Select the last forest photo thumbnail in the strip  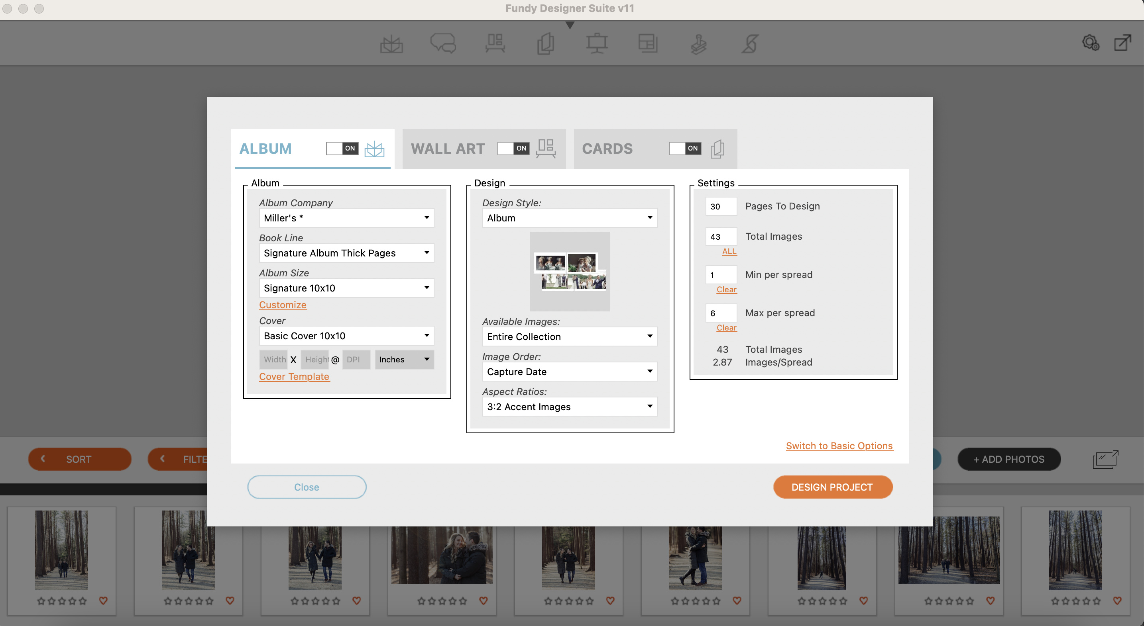tap(1075, 550)
